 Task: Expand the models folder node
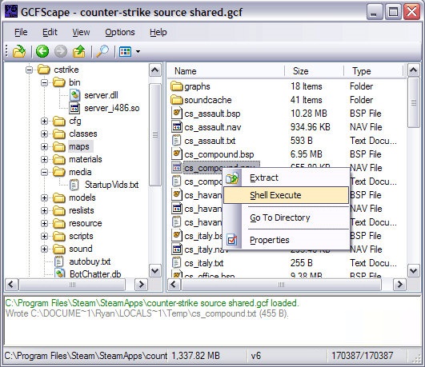pyautogui.click(x=44, y=197)
